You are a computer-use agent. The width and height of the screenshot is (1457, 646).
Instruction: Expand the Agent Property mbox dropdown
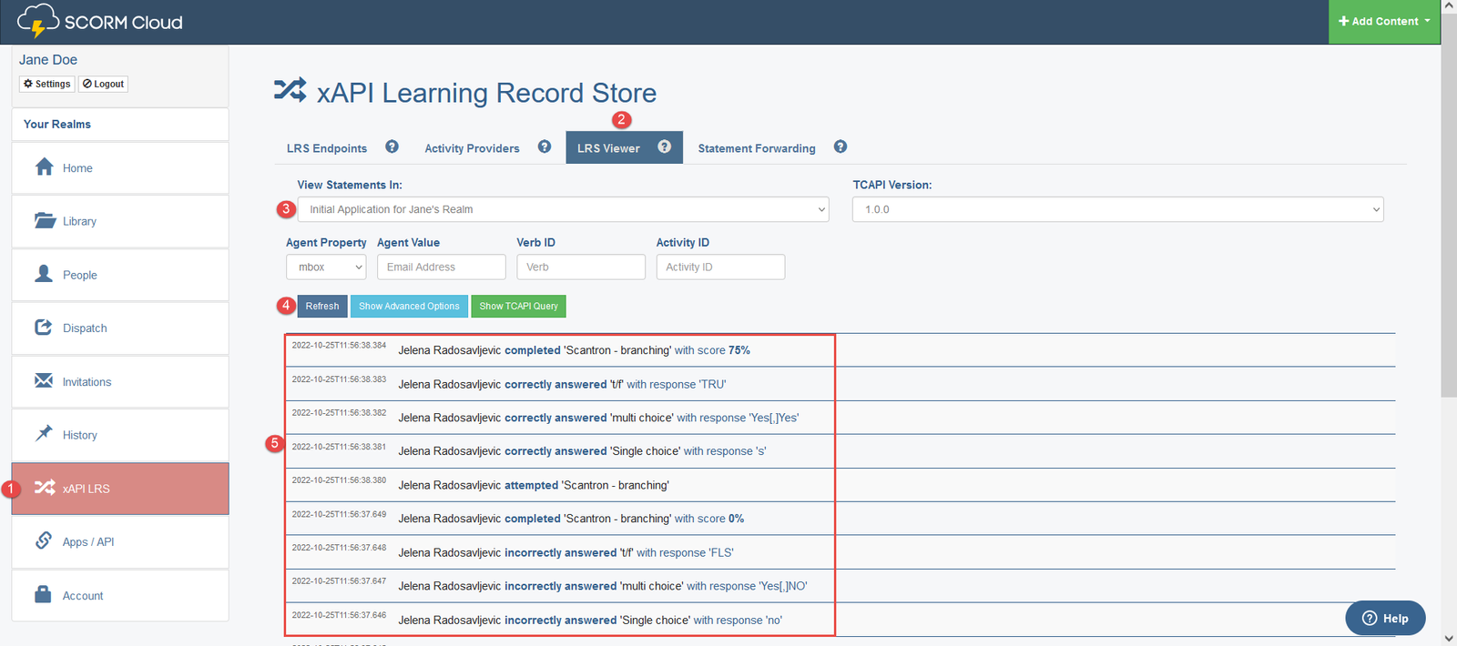(326, 267)
